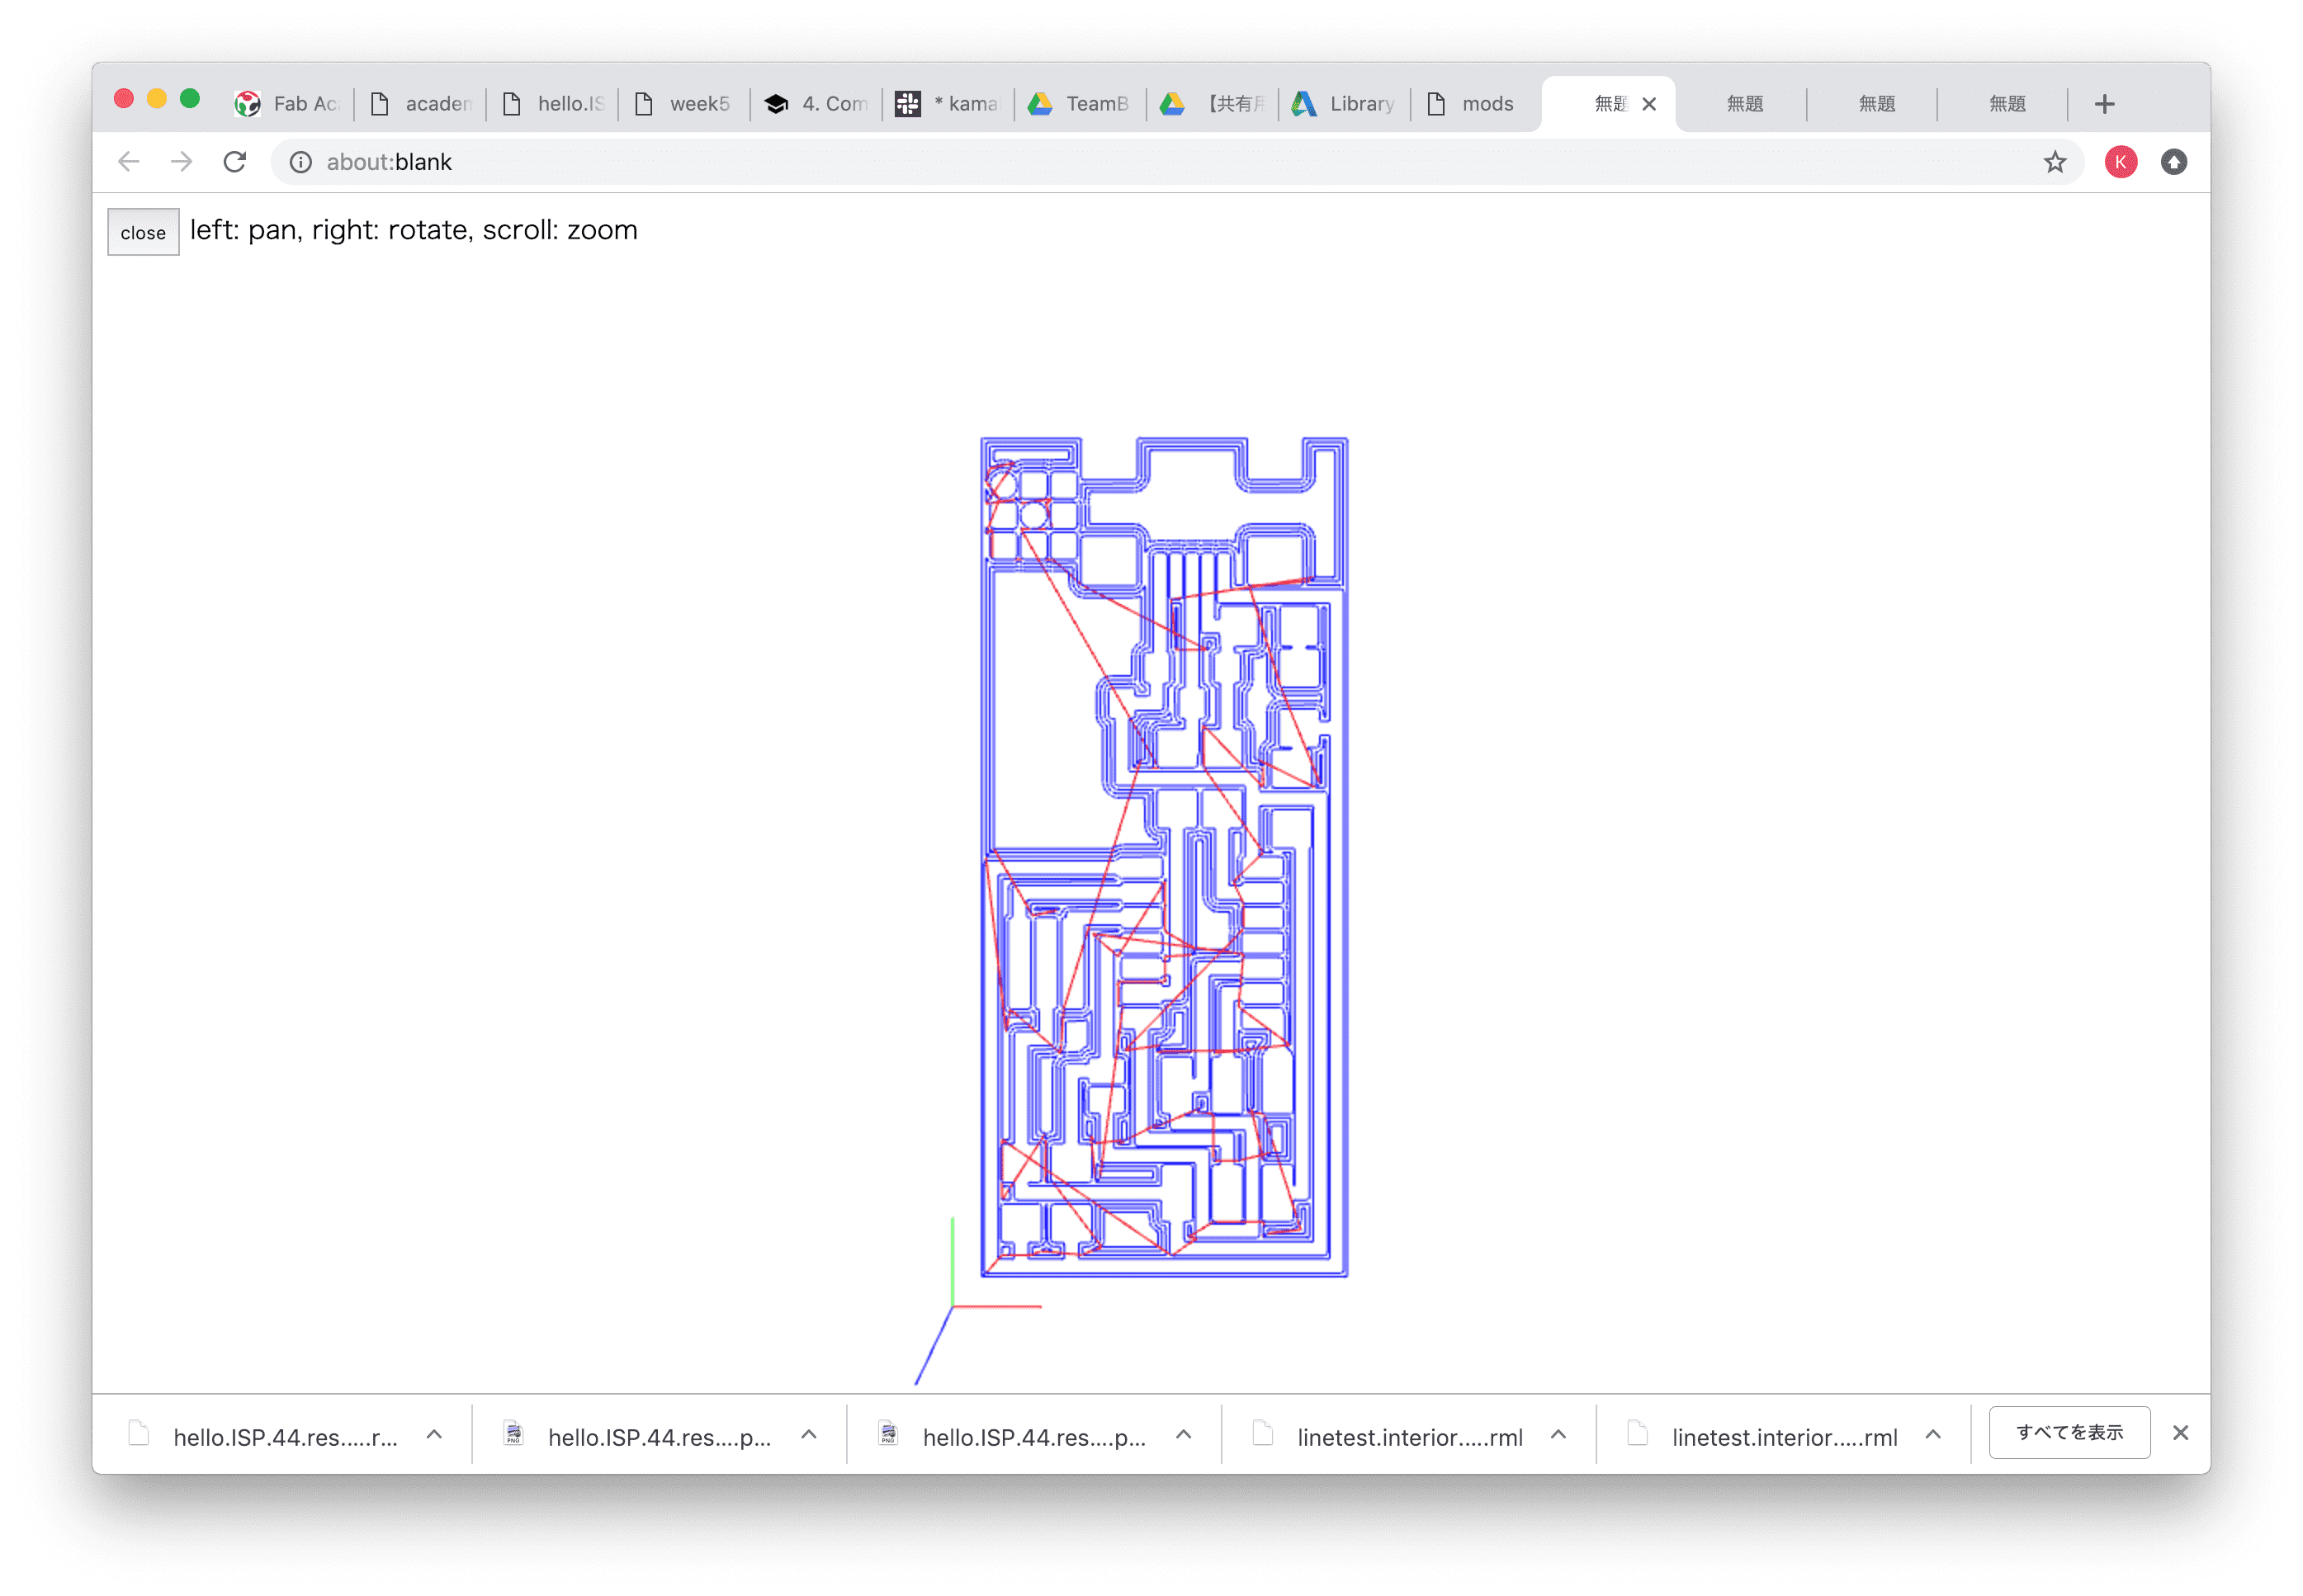The width and height of the screenshot is (2303, 1596).
Task: Close the active 無題 tab
Action: point(1650,104)
